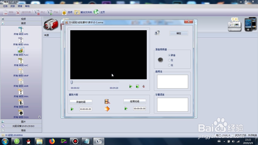Click the Start toolbar button

pyautogui.click(x=53, y=12)
